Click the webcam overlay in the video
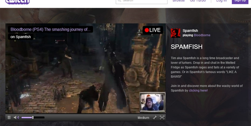The width and height of the screenshot is (251, 126). tap(152, 102)
